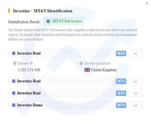Click the Investizo-Demo server name
The height and width of the screenshot is (126, 151).
click(30, 105)
